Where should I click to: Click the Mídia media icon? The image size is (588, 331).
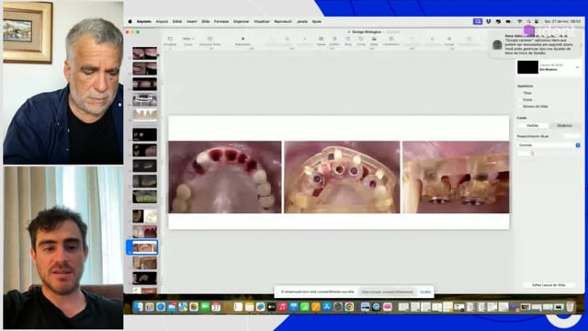pos(374,39)
